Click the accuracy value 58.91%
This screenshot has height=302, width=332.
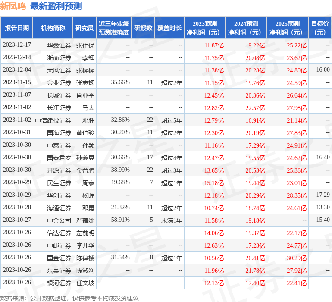(120, 220)
